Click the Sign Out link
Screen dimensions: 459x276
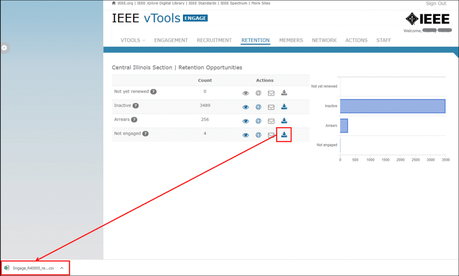pos(435,3)
